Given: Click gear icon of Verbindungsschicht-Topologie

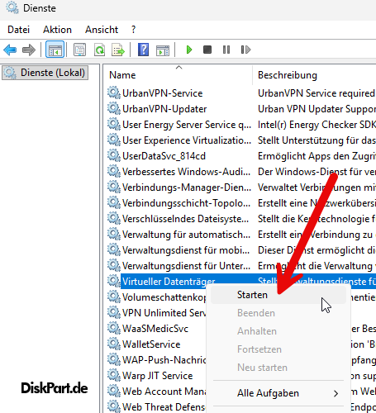Looking at the screenshot, I should coord(114,202).
